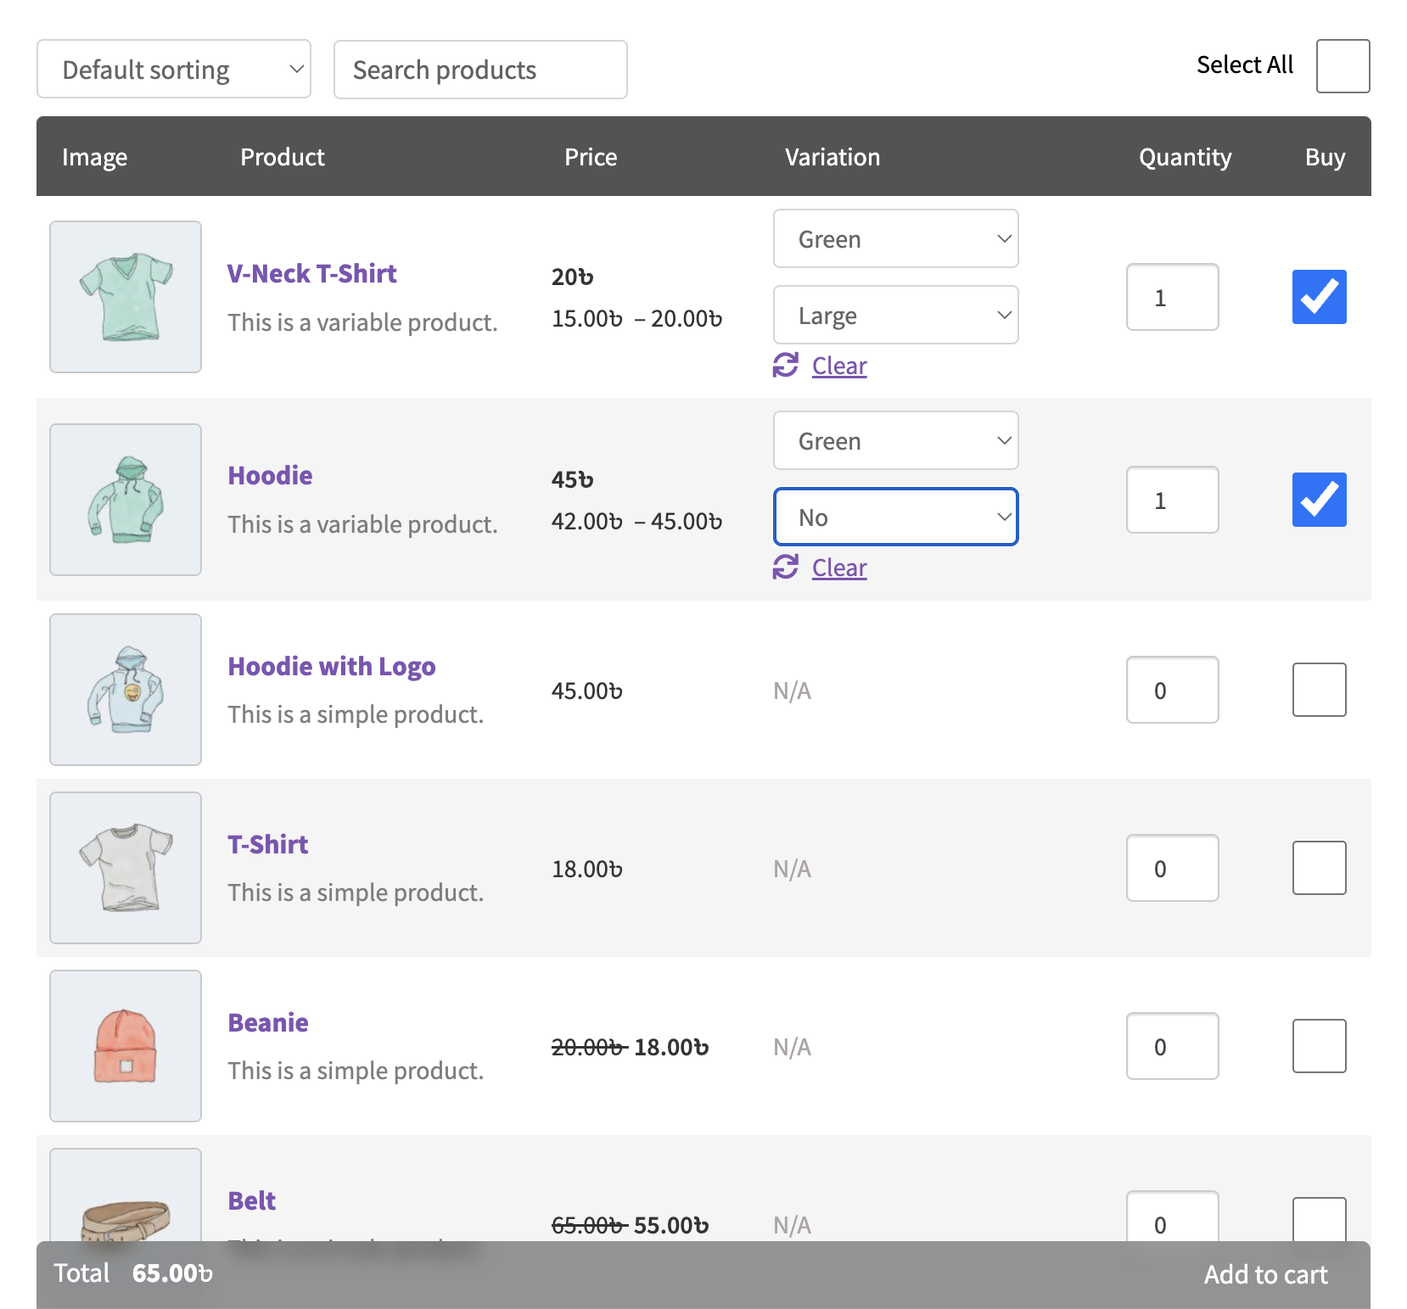Open the Green dropdown for Hoodie

tap(895, 440)
